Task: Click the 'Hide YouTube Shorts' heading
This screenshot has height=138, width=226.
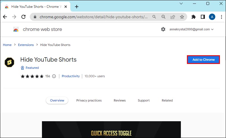Action: 48,60
